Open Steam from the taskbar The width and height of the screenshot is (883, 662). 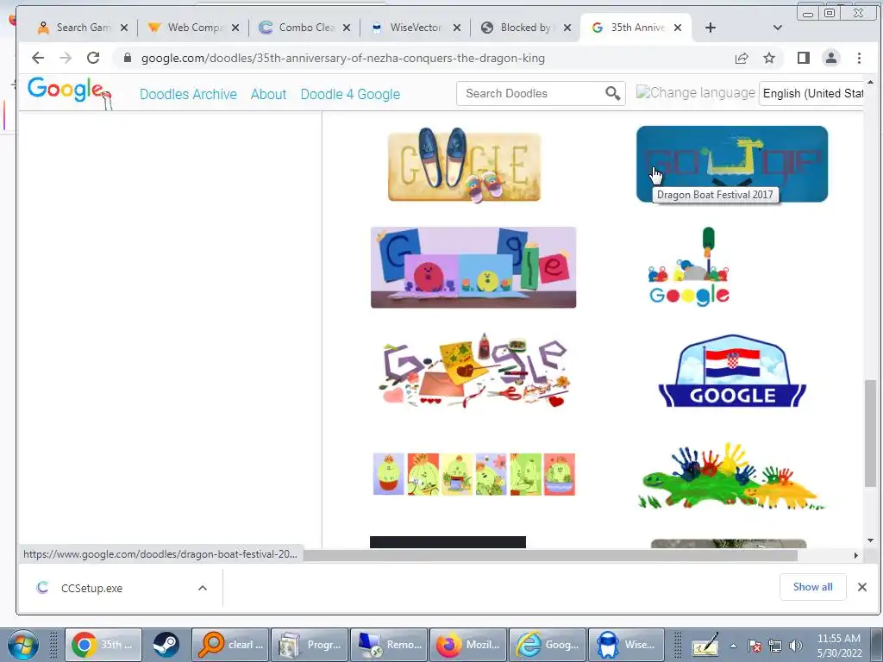pos(166,645)
